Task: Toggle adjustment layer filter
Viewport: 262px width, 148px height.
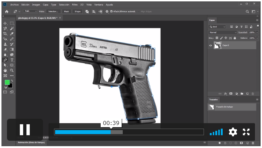Action: pos(236,27)
